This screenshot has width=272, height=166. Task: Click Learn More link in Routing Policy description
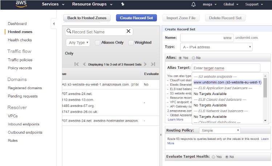click(265, 139)
